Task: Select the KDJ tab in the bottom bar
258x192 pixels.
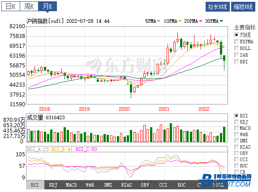Action: coord(53,185)
